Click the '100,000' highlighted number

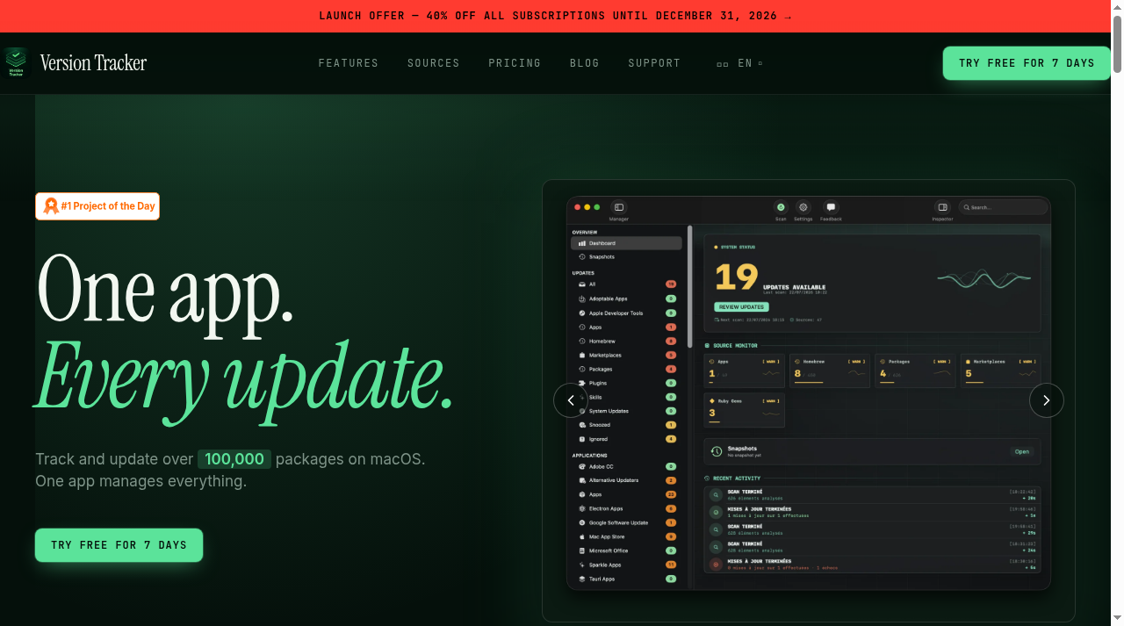coord(234,459)
